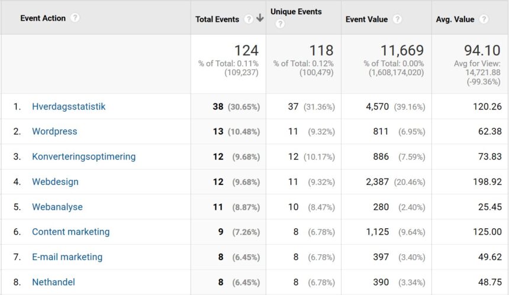Open the Hverdagsstatistik event action
The height and width of the screenshot is (295, 509).
(69, 106)
